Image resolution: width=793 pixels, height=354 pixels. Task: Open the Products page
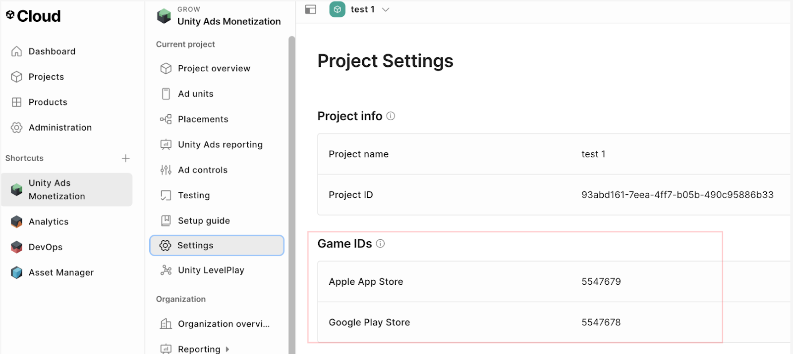click(48, 102)
